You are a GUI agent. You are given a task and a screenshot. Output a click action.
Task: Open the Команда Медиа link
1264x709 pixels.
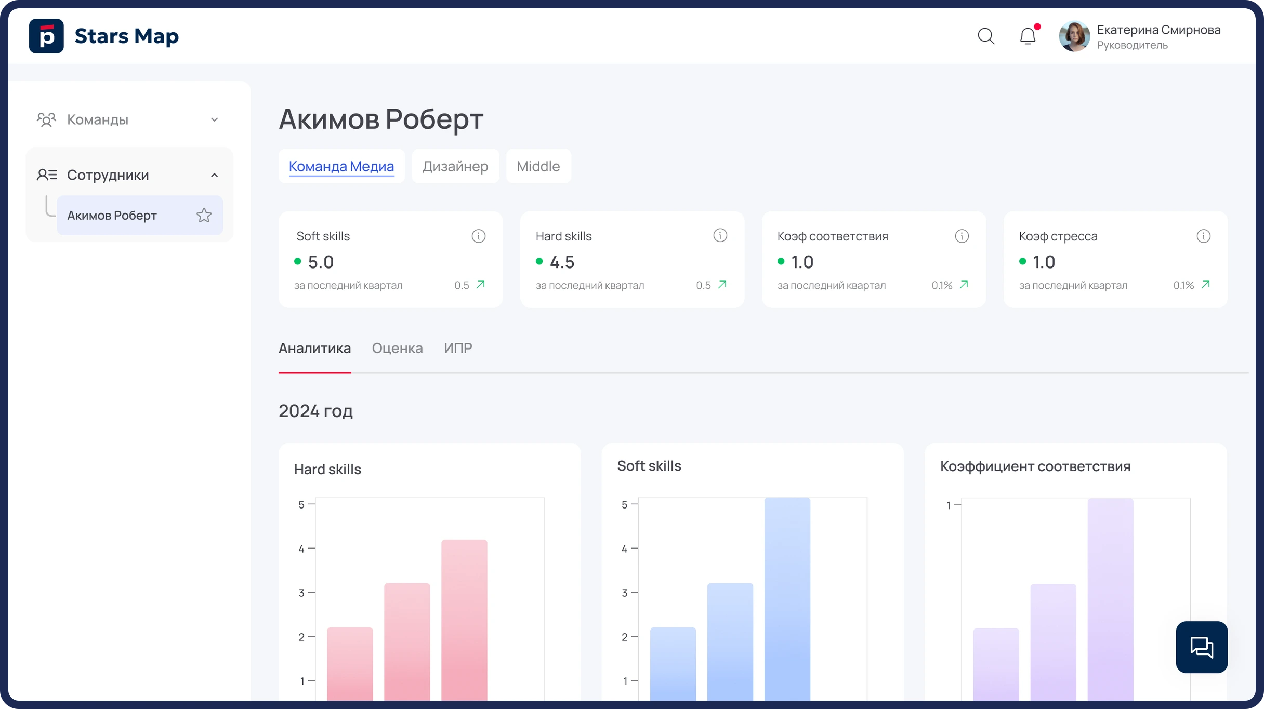(x=341, y=166)
